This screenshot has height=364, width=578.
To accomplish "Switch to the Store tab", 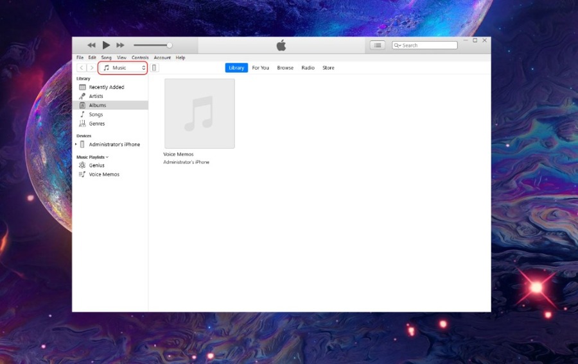I will click(x=328, y=68).
